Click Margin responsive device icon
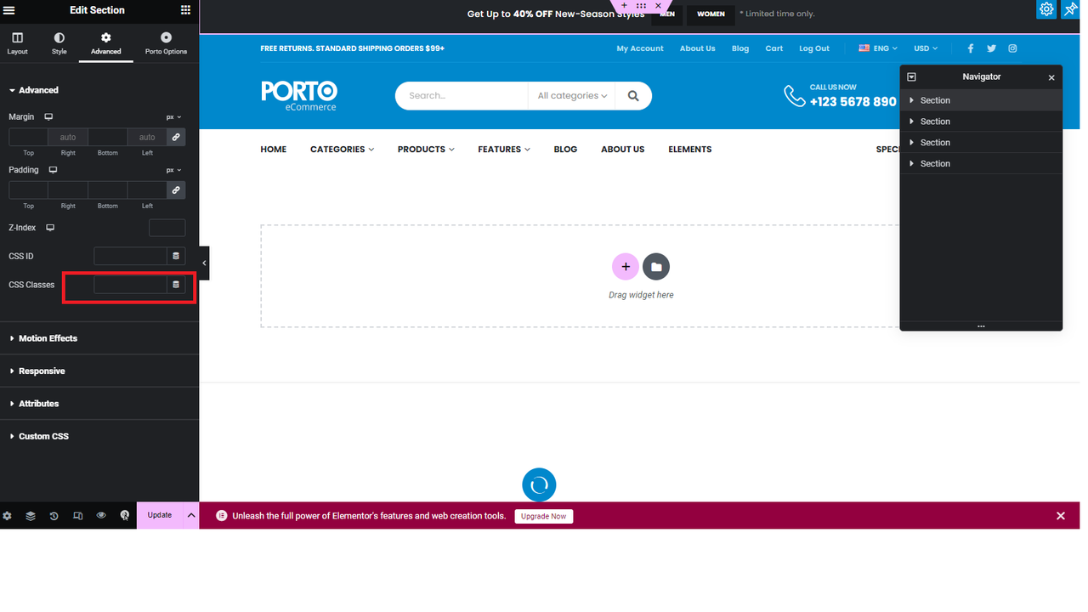This screenshot has height=612, width=1088. (x=48, y=116)
